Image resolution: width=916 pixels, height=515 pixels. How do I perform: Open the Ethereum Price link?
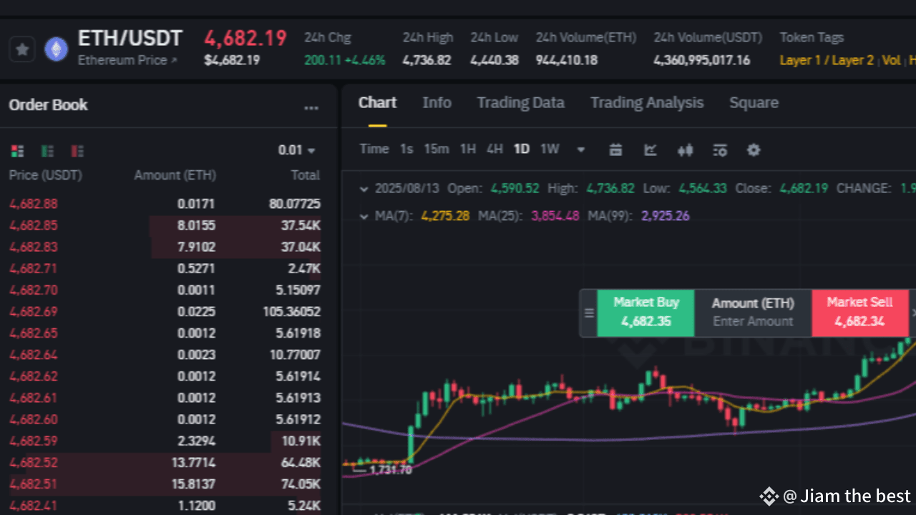click(x=127, y=60)
